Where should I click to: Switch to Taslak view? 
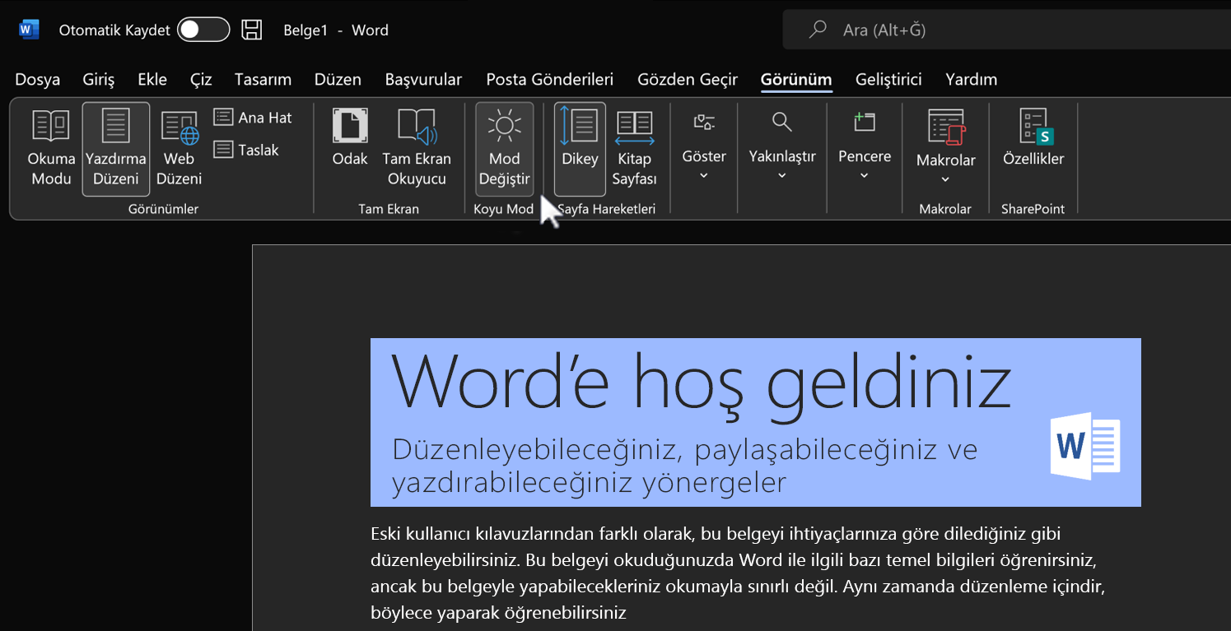pyautogui.click(x=246, y=150)
